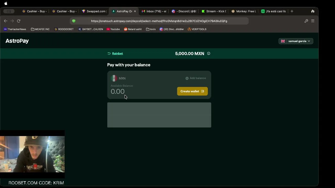Image resolution: width=335 pixels, height=188 pixels.
Task: Switch to the Monkey: Free tab
Action: 244,11
